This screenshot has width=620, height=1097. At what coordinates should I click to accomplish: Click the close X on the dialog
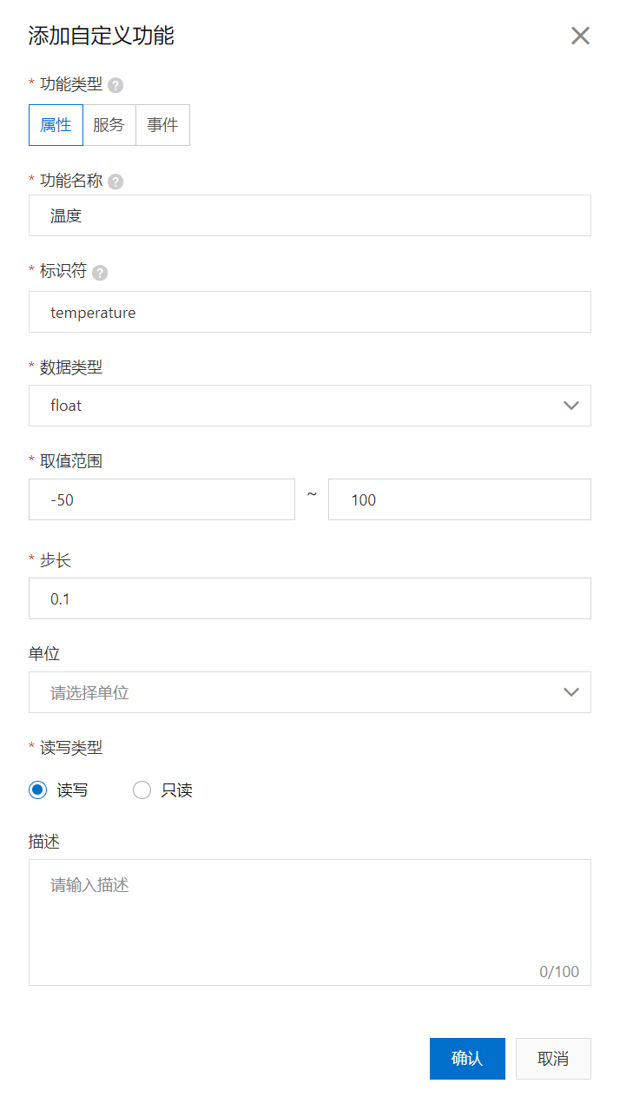click(580, 36)
